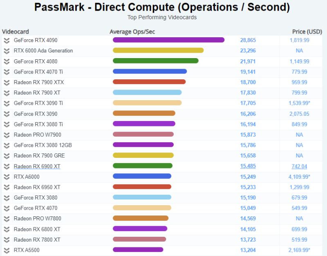Expand the Radeon RX 6800 XT chevron

(x=7, y=229)
